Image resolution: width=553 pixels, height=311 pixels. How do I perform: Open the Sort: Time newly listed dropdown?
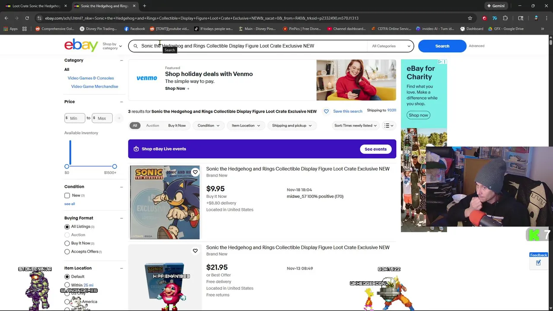pyautogui.click(x=355, y=126)
